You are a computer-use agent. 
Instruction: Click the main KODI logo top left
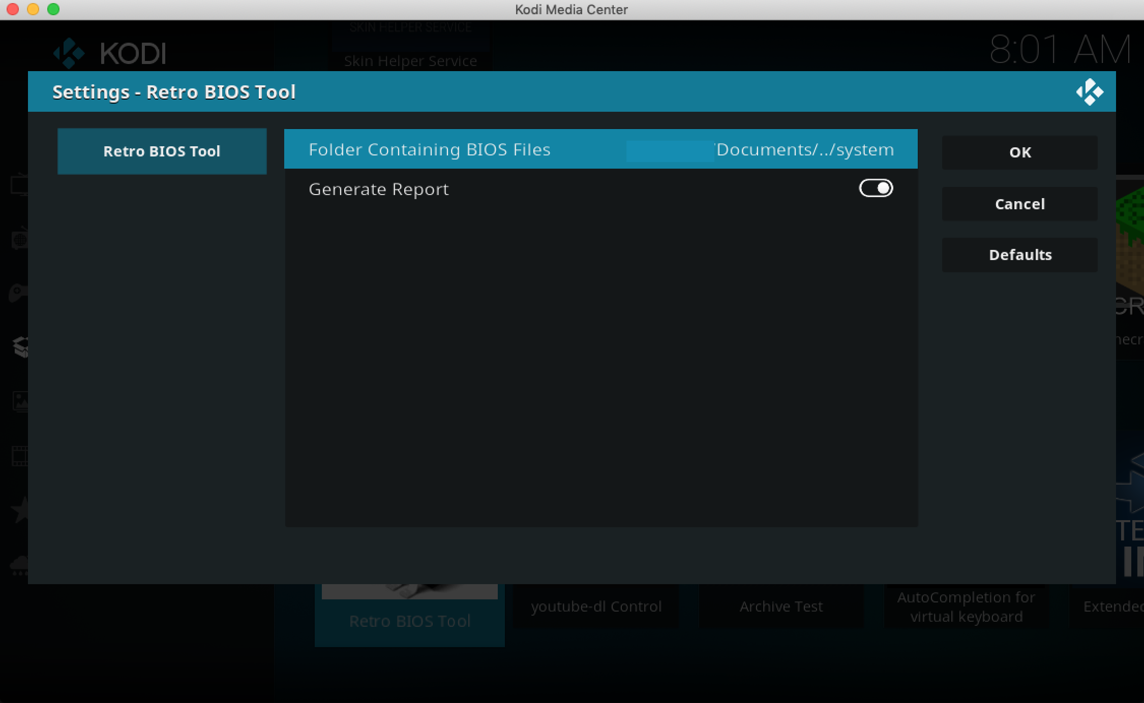[x=110, y=52]
